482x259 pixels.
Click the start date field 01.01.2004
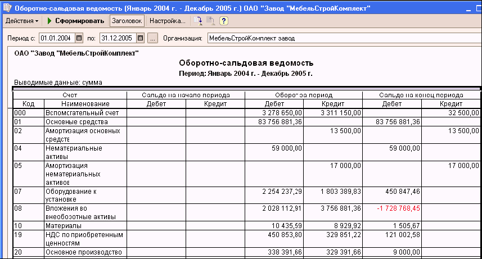point(55,38)
